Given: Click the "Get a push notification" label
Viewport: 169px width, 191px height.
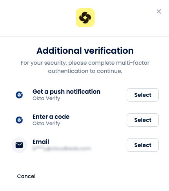Looking at the screenshot, I should [66, 92].
